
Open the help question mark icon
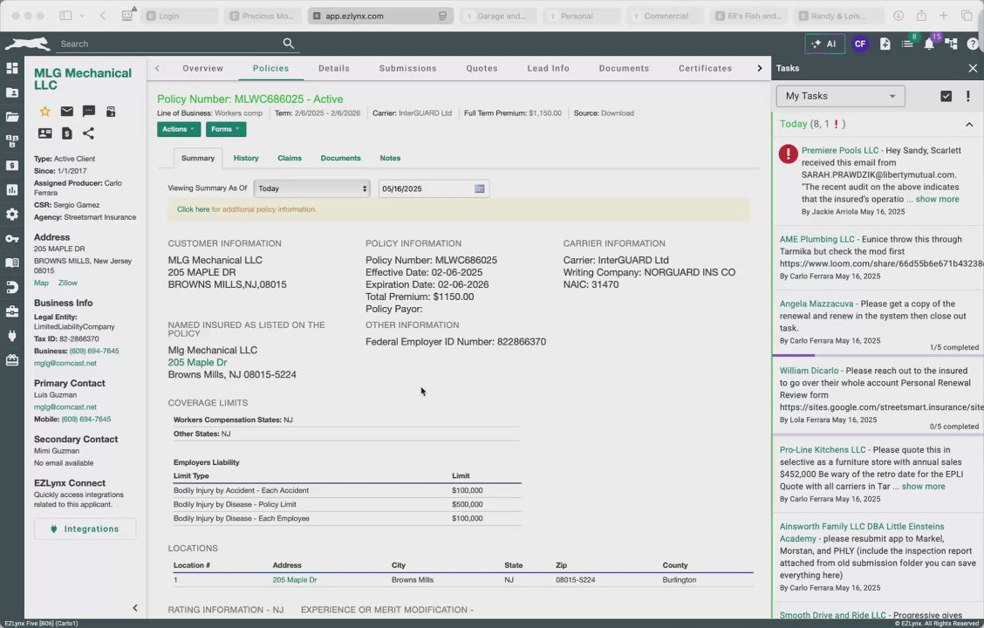[973, 44]
